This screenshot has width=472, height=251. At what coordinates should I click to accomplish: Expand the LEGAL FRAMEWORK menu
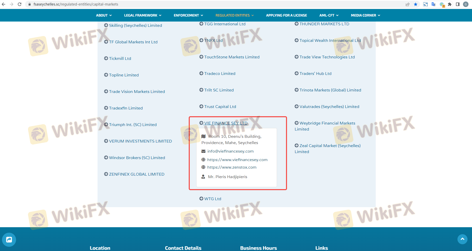pyautogui.click(x=143, y=15)
